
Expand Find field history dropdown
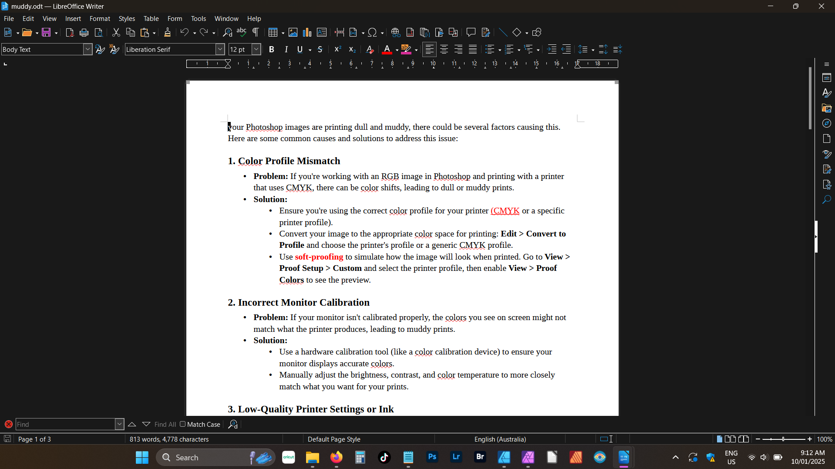pyautogui.click(x=119, y=425)
